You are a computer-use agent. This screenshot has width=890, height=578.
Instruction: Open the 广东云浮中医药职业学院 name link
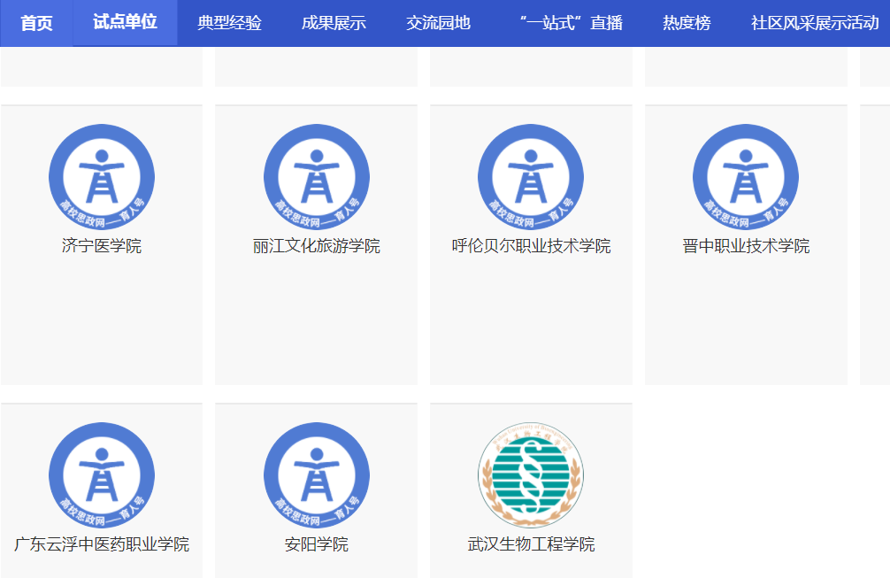click(x=102, y=544)
